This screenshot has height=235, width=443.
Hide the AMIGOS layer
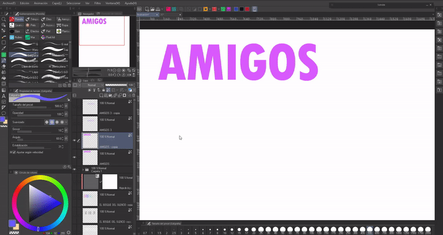[x=75, y=157]
